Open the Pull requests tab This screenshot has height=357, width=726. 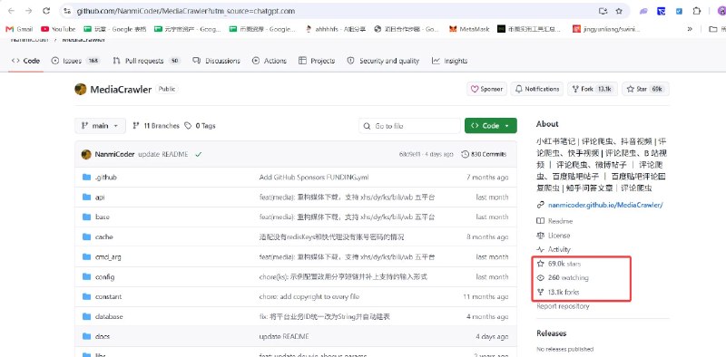tap(146, 61)
